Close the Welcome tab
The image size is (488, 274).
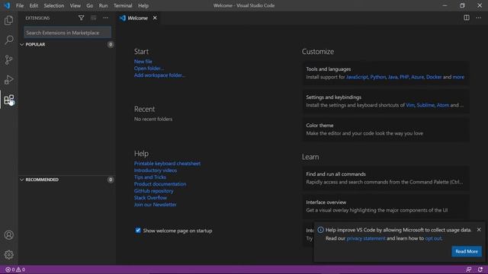click(x=155, y=18)
